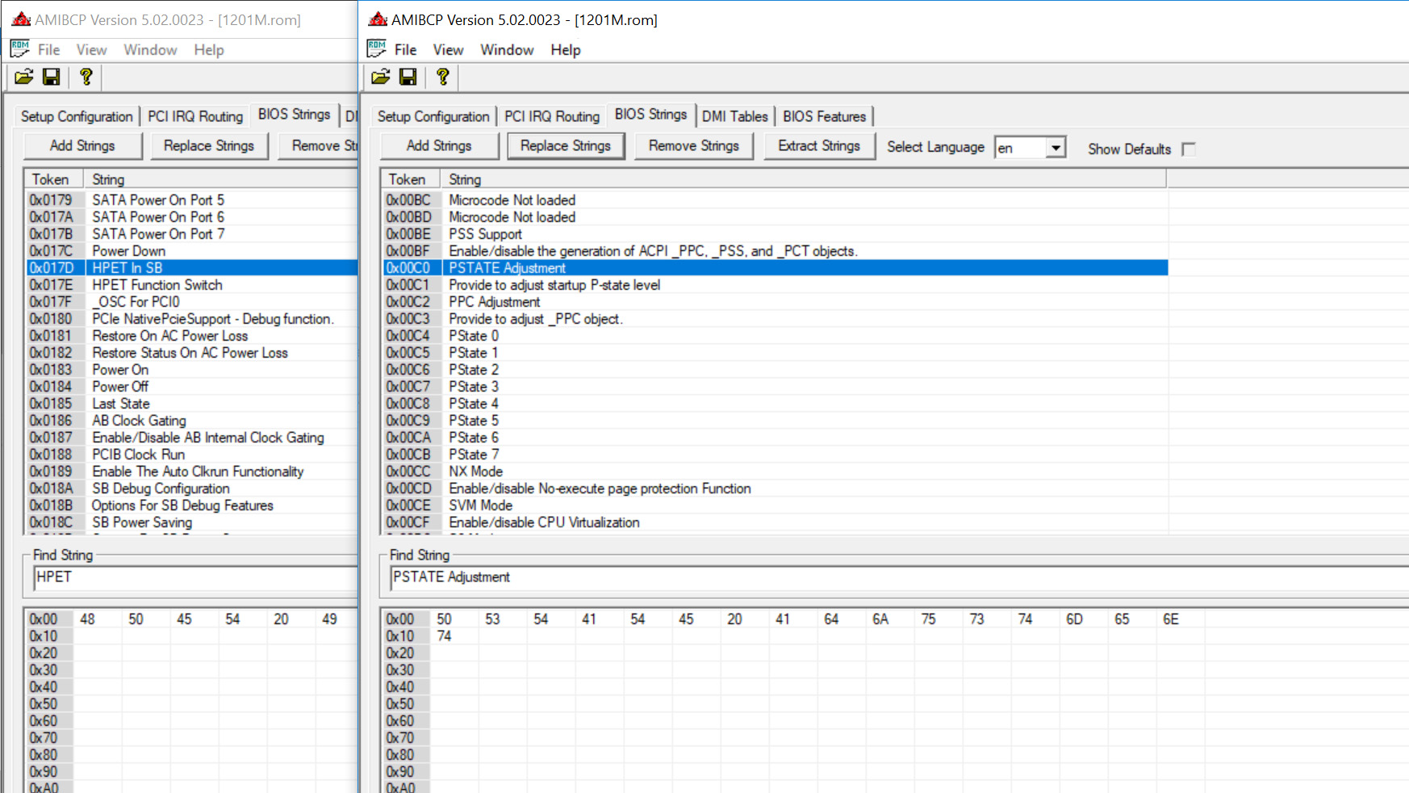Click String column header in left window
1409x793 pixels.
tap(220, 179)
